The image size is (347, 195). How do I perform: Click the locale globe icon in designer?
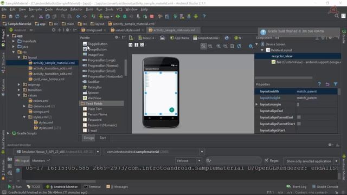coord(227,38)
